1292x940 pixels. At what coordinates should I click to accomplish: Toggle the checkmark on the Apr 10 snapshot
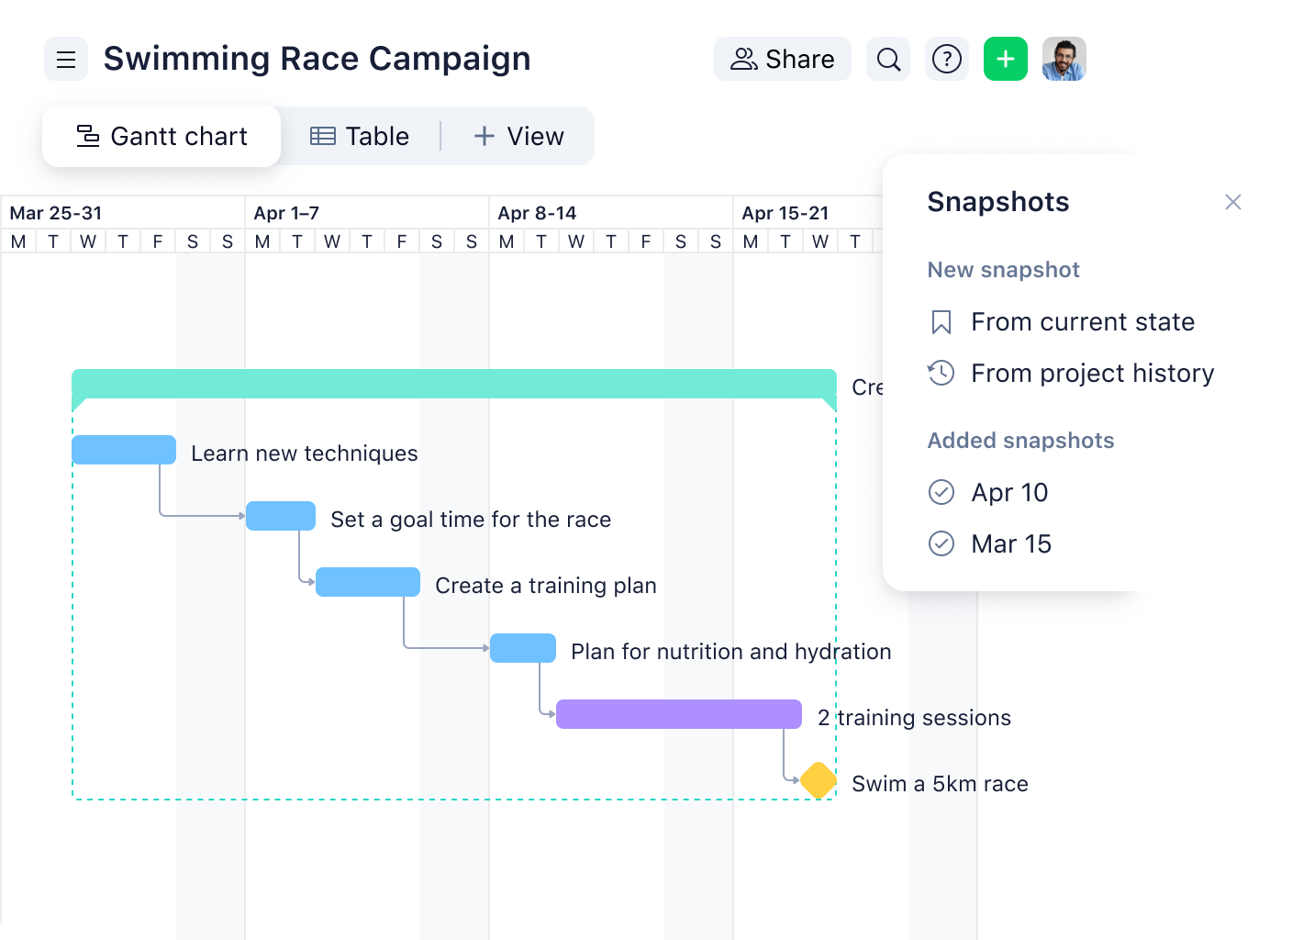coord(941,493)
